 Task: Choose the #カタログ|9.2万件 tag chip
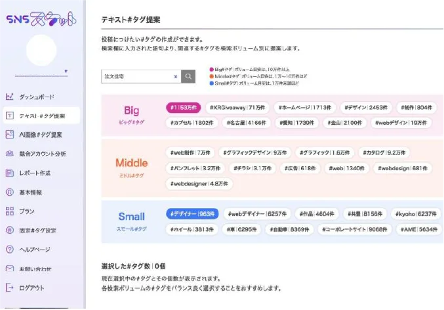pyautogui.click(x=384, y=152)
